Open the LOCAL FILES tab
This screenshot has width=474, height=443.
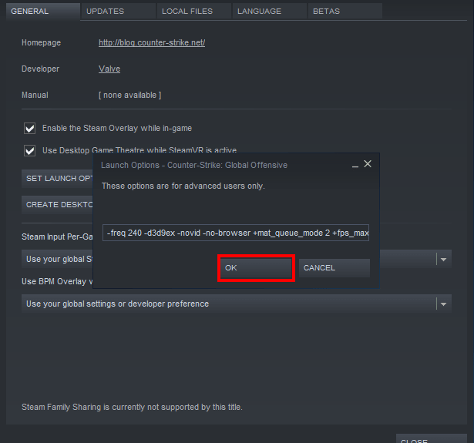[194, 12]
